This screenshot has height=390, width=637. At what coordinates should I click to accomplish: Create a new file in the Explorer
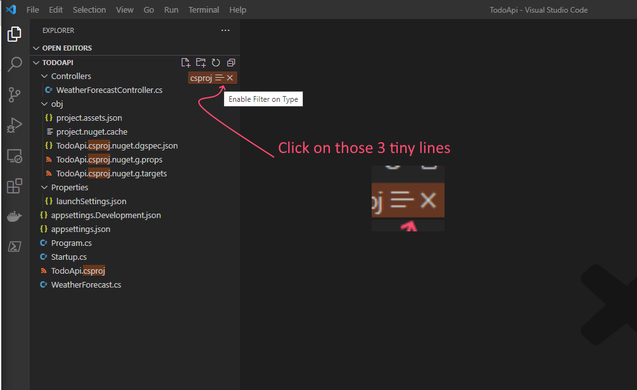[186, 63]
